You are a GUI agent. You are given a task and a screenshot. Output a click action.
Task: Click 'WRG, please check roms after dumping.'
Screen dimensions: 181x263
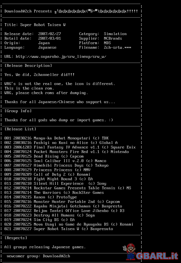[x=46, y=93]
